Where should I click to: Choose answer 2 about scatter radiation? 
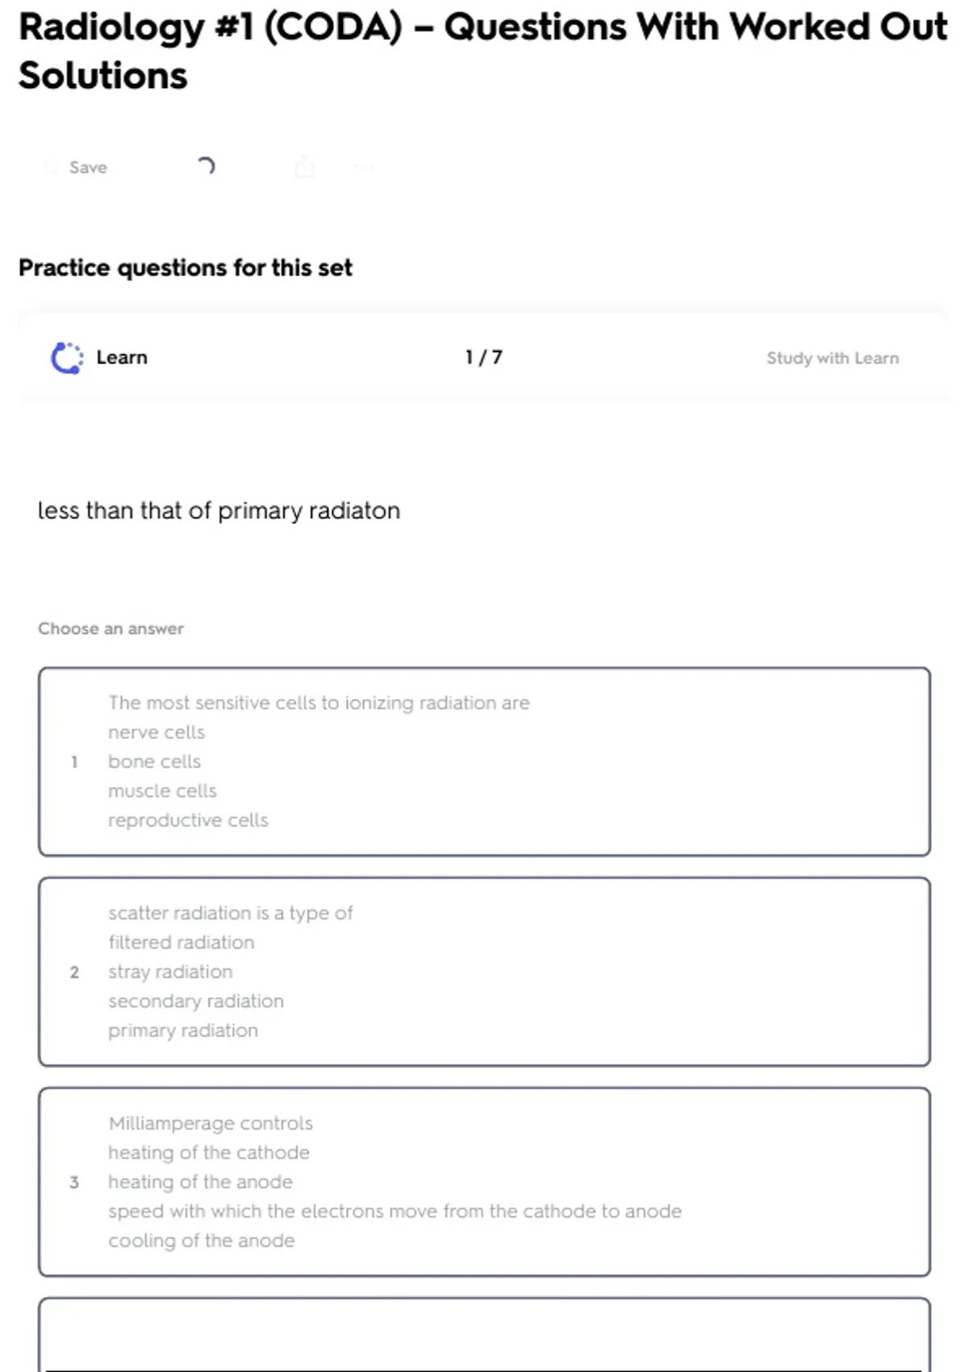pyautogui.click(x=484, y=971)
